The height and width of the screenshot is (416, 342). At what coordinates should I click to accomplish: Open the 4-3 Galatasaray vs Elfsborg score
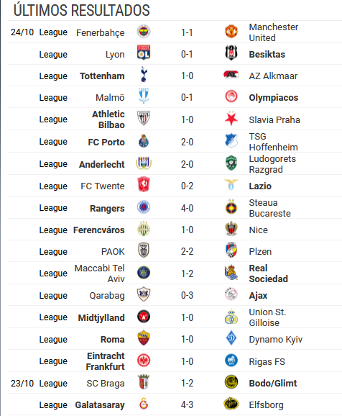pyautogui.click(x=187, y=405)
